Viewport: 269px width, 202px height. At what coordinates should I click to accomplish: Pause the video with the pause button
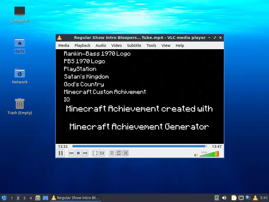pos(61,153)
